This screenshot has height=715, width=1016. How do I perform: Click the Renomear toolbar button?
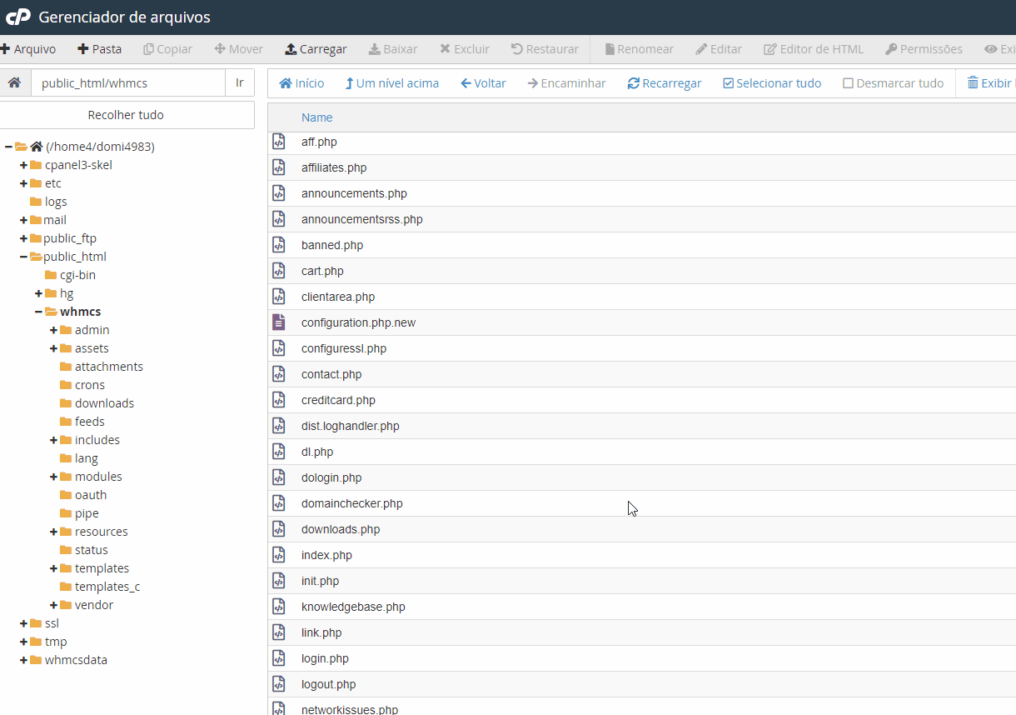[639, 49]
